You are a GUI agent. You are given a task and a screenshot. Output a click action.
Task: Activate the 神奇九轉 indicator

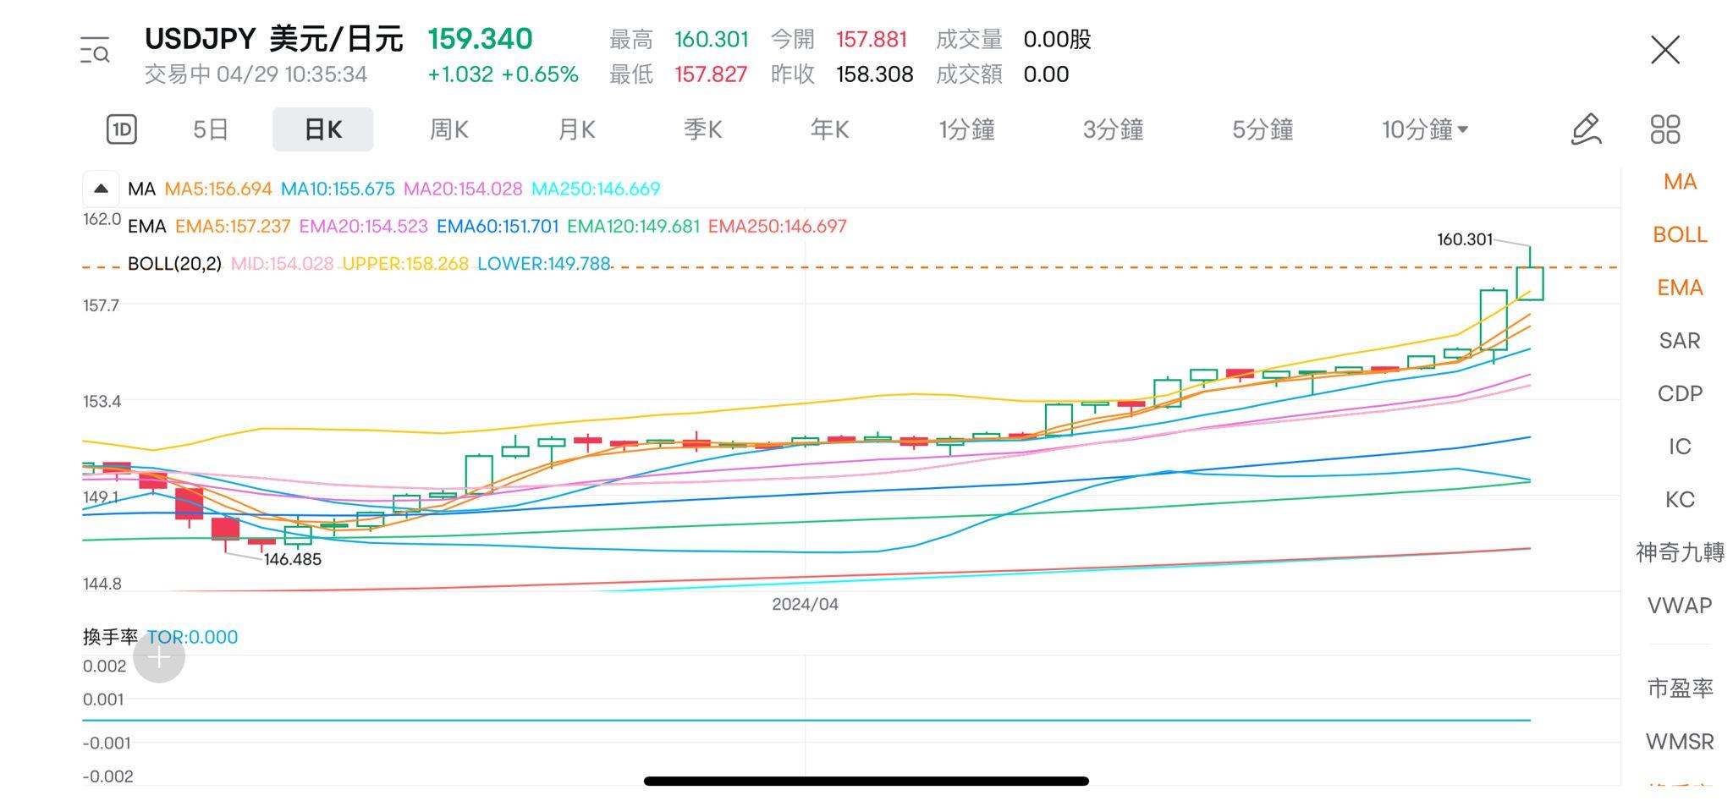point(1678,551)
